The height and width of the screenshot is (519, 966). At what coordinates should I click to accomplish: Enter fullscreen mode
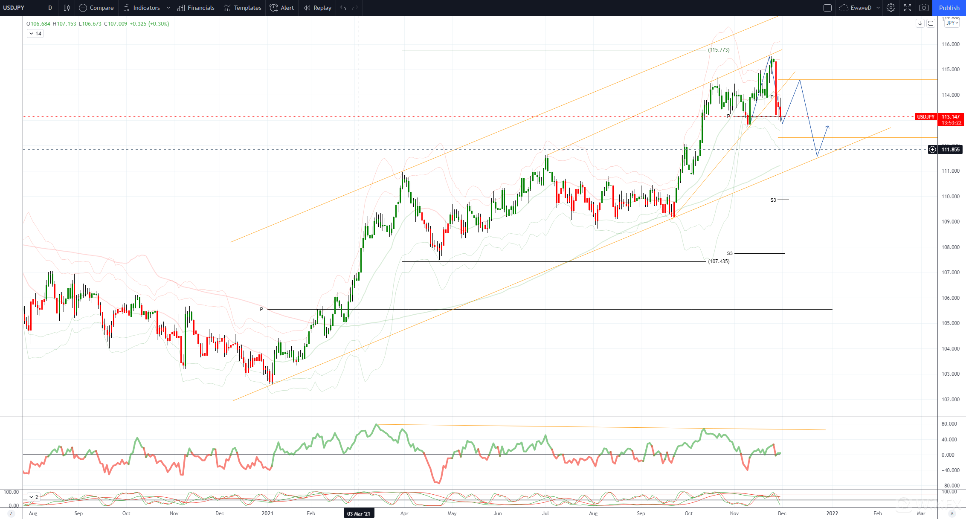tap(908, 8)
